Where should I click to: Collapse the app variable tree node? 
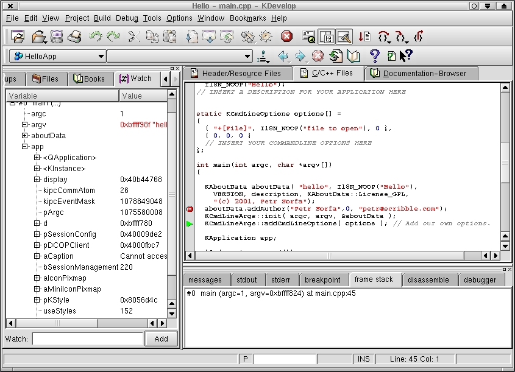(25, 147)
